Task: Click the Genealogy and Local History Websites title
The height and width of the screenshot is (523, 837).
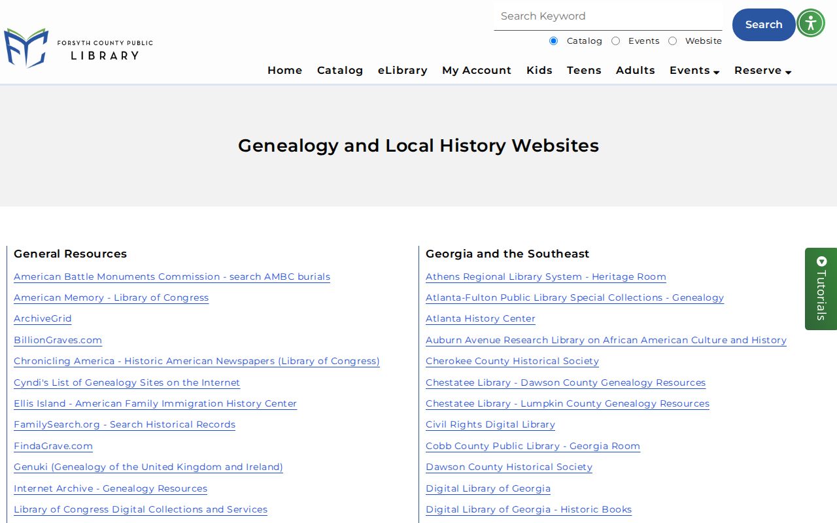Action: [x=418, y=145]
